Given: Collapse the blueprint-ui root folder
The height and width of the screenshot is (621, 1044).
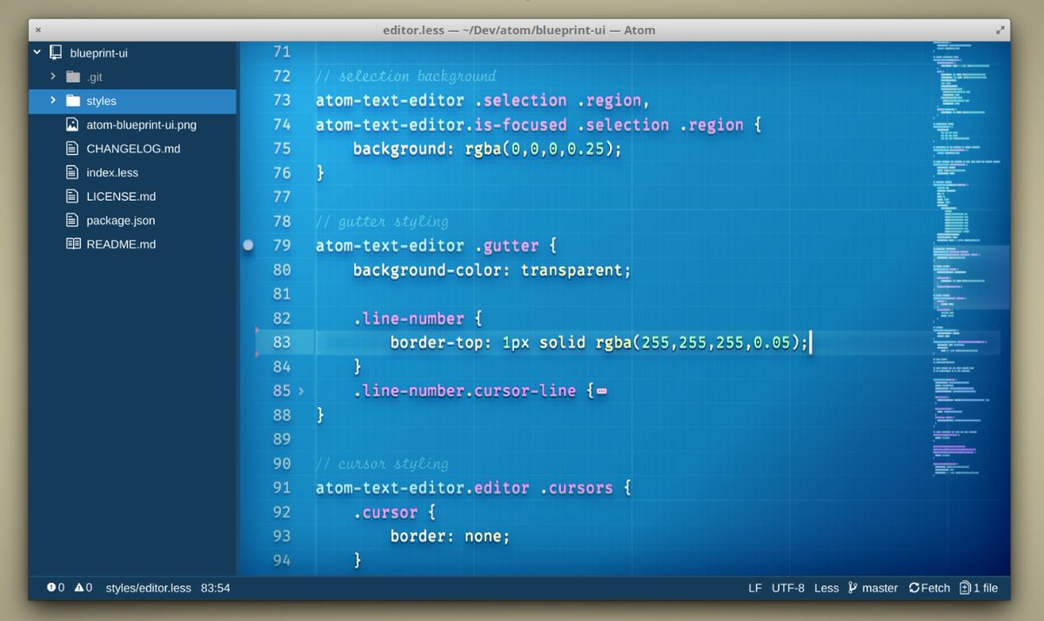Looking at the screenshot, I should [x=37, y=53].
